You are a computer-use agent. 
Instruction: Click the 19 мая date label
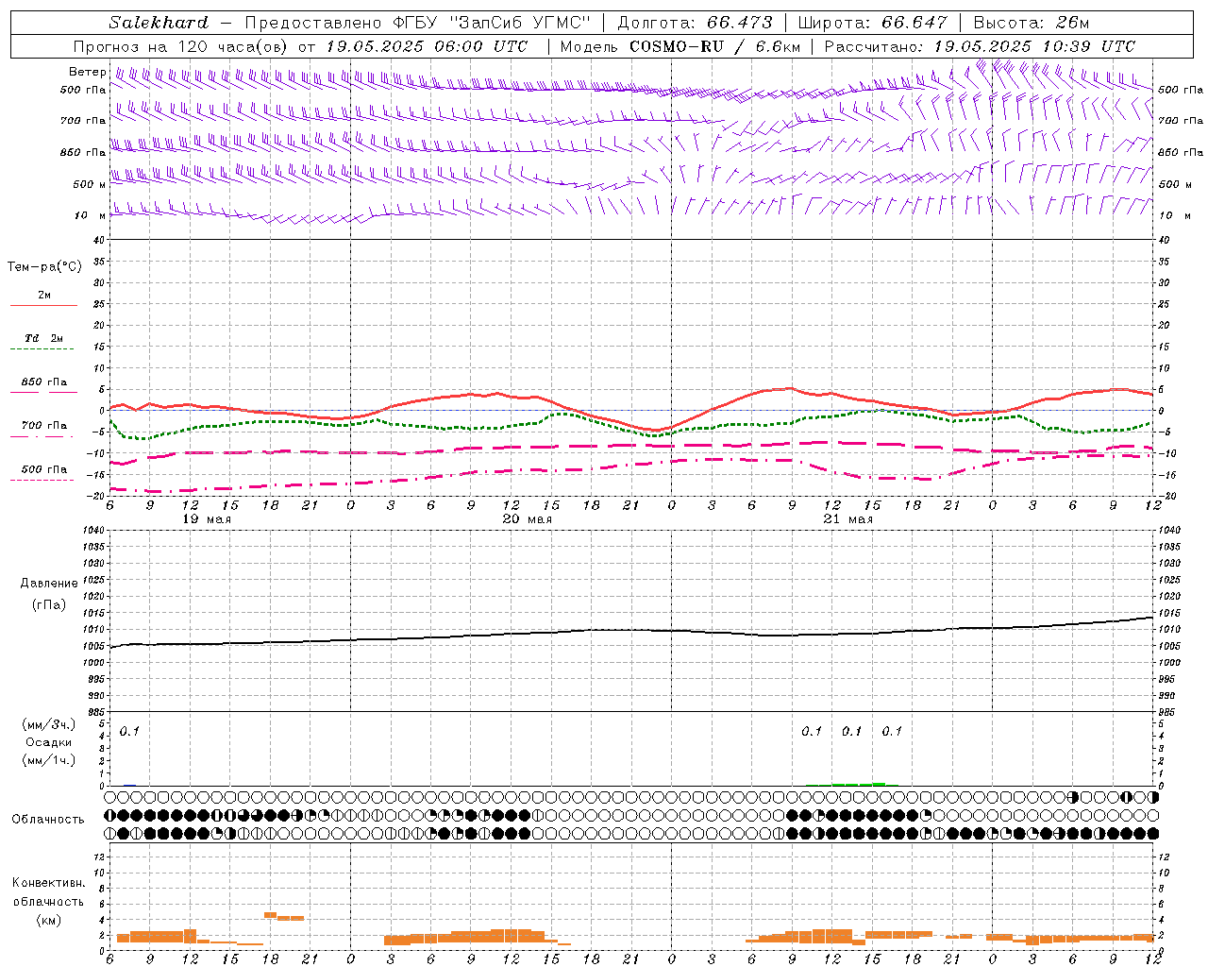click(x=207, y=519)
